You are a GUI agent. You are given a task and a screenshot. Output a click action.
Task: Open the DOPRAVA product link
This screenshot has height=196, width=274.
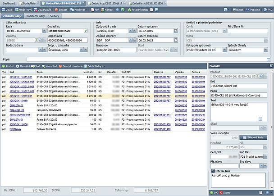pyautogui.click(x=15, y=129)
